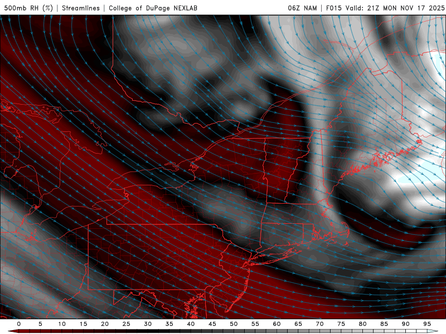
Task: Click the '10' value on color scale
Action: point(62,324)
